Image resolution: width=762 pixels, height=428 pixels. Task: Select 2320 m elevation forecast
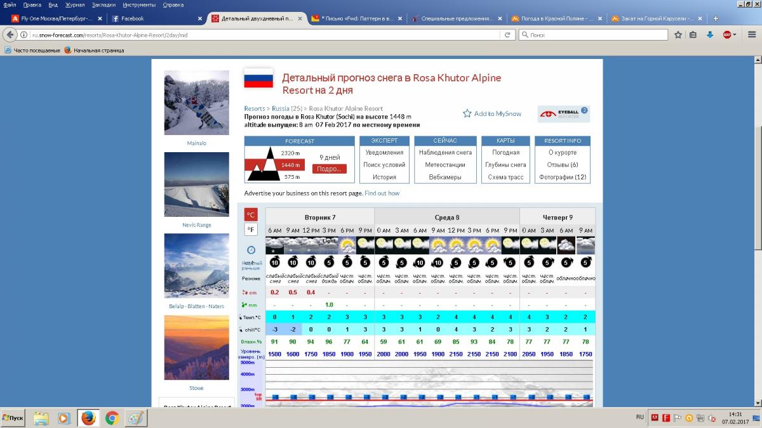pos(290,153)
